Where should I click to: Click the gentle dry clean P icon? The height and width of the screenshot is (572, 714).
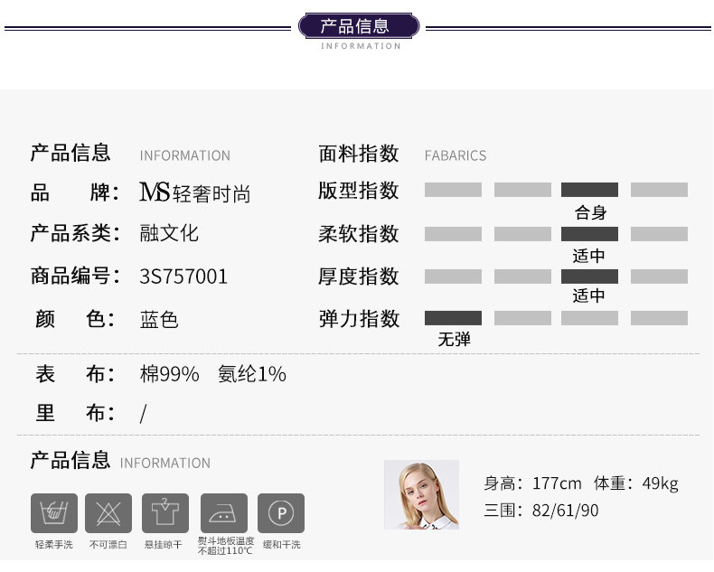click(281, 513)
